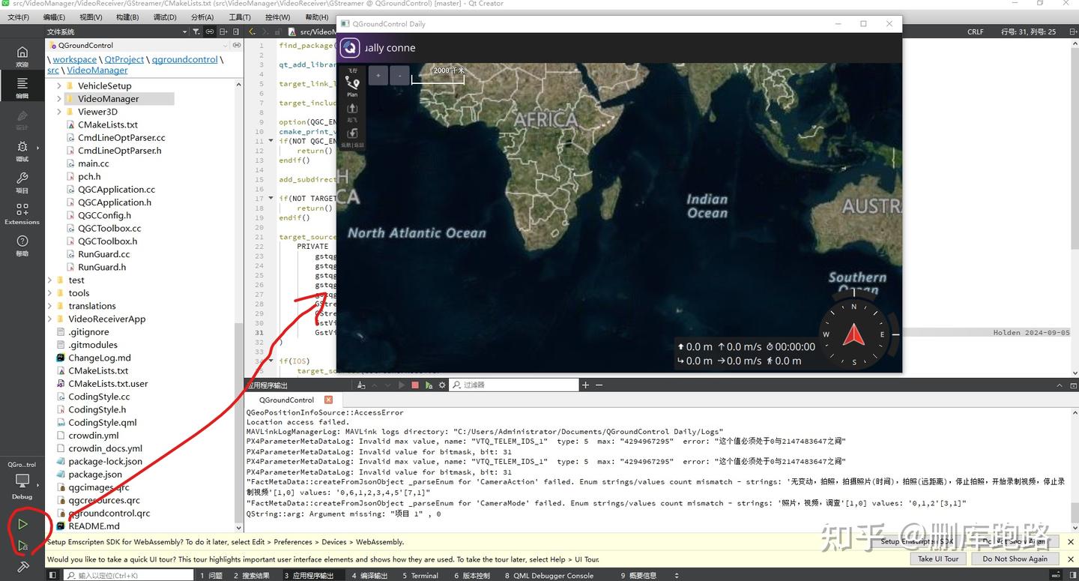Viewport: 1079px width, 581px height.
Task: Expand the VehicleSetup folder
Action: [59, 86]
